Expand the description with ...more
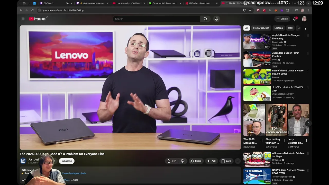This screenshot has height=185, width=329. pos(75,180)
